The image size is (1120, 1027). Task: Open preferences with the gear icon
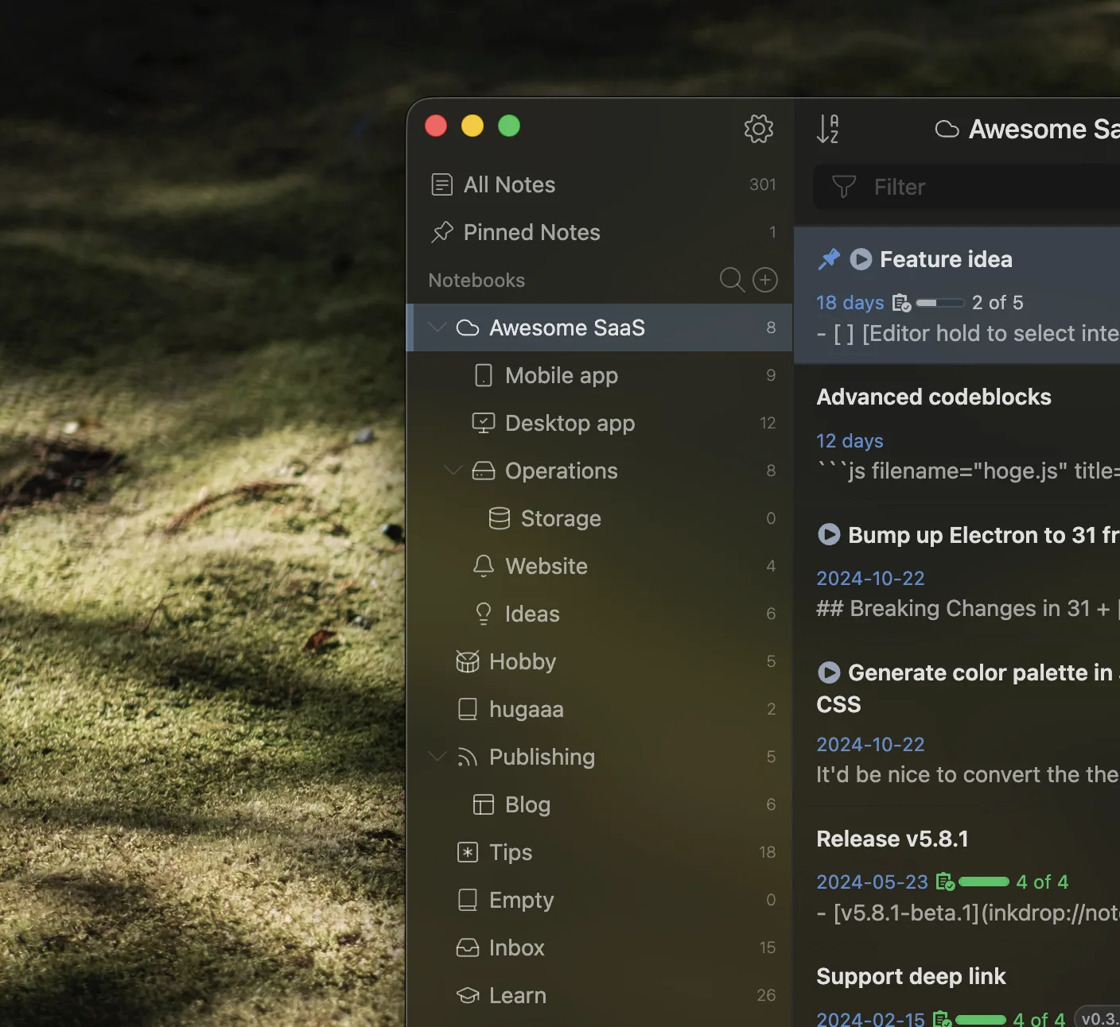(x=758, y=128)
